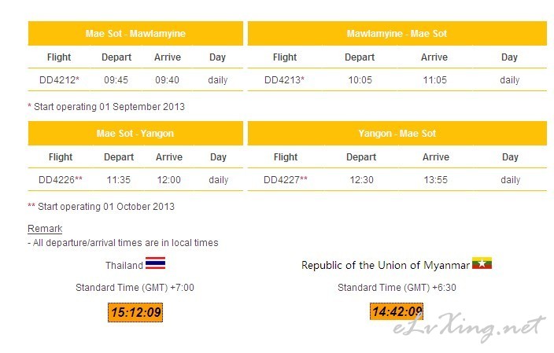Select the Mawlamyine - Mae Sot header
Screen dimensions: 554x353
[397, 34]
